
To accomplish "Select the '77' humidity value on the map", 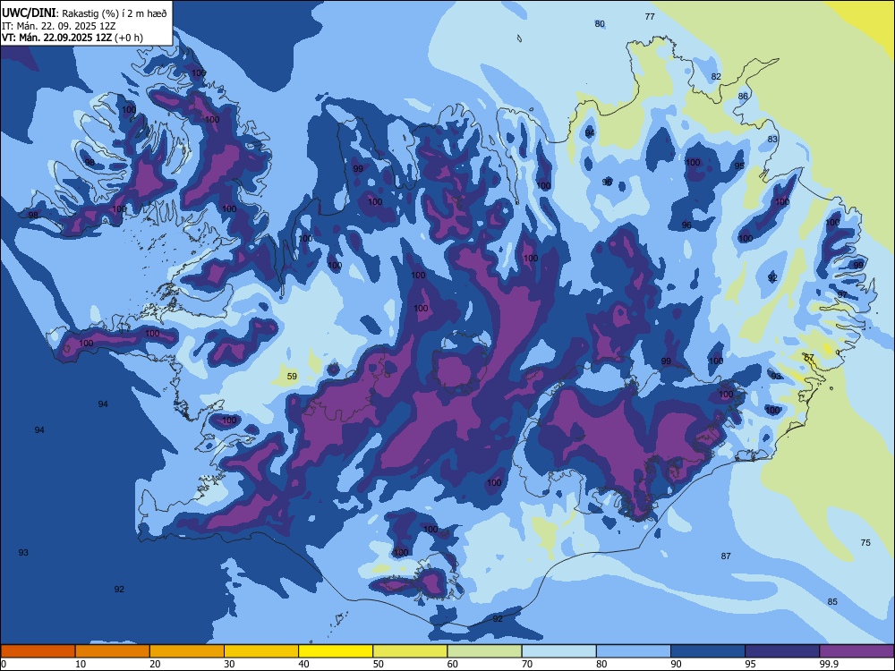I will tap(650, 16).
